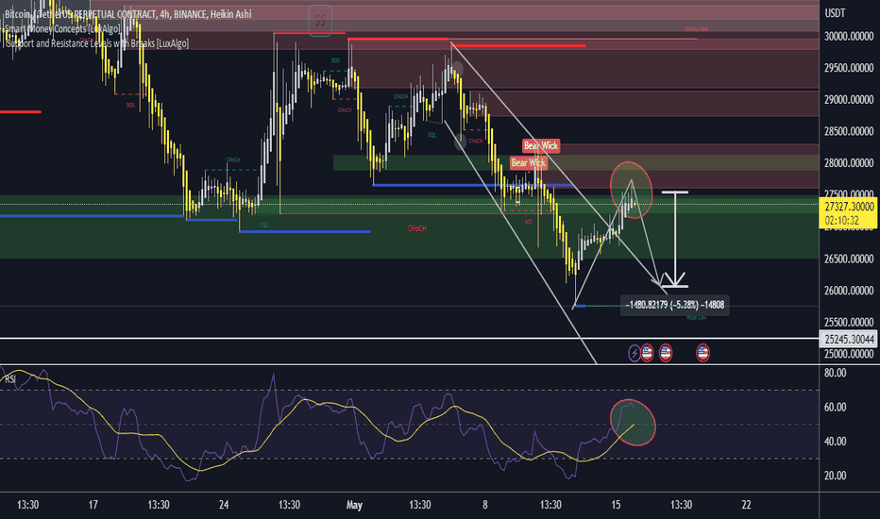Click the 17 date label on the time axis

click(93, 505)
